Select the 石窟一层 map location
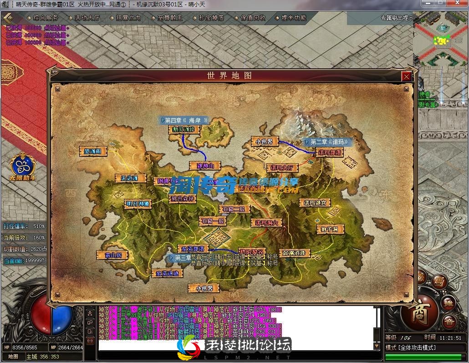 coord(213,221)
